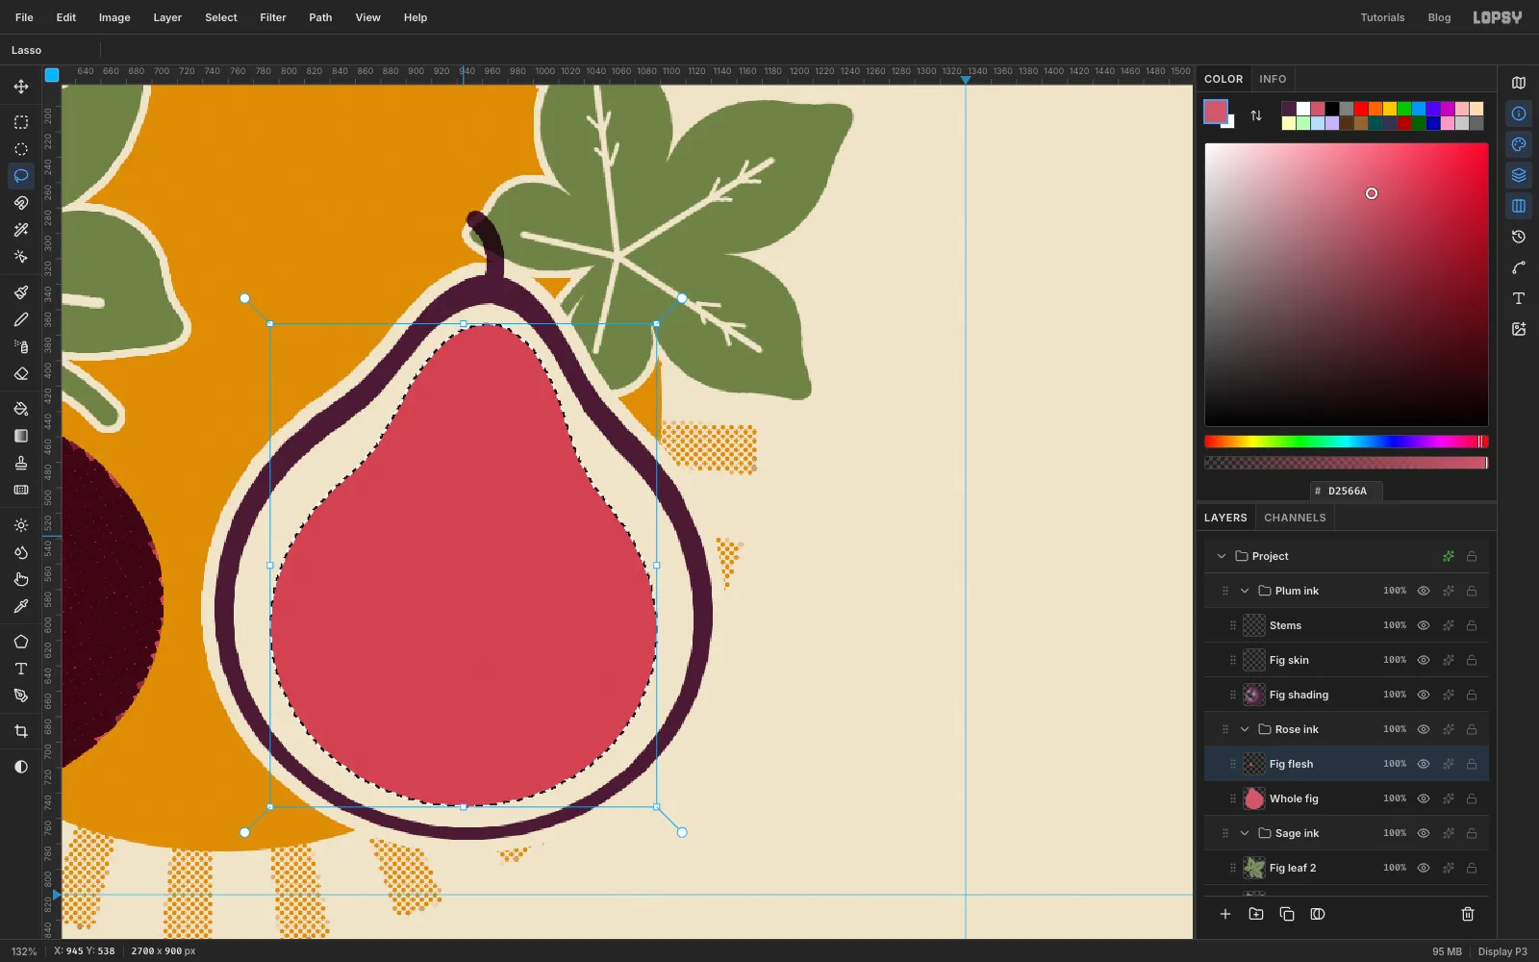Open the Layer menu
Viewport: 1539px width, 962px height.
167,17
